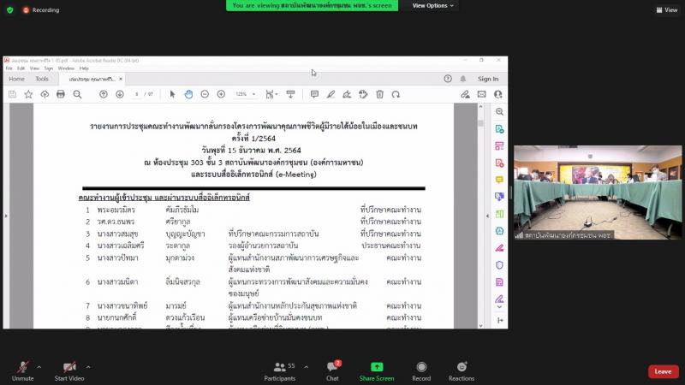Open the Window menu in Acrobat

(66, 68)
